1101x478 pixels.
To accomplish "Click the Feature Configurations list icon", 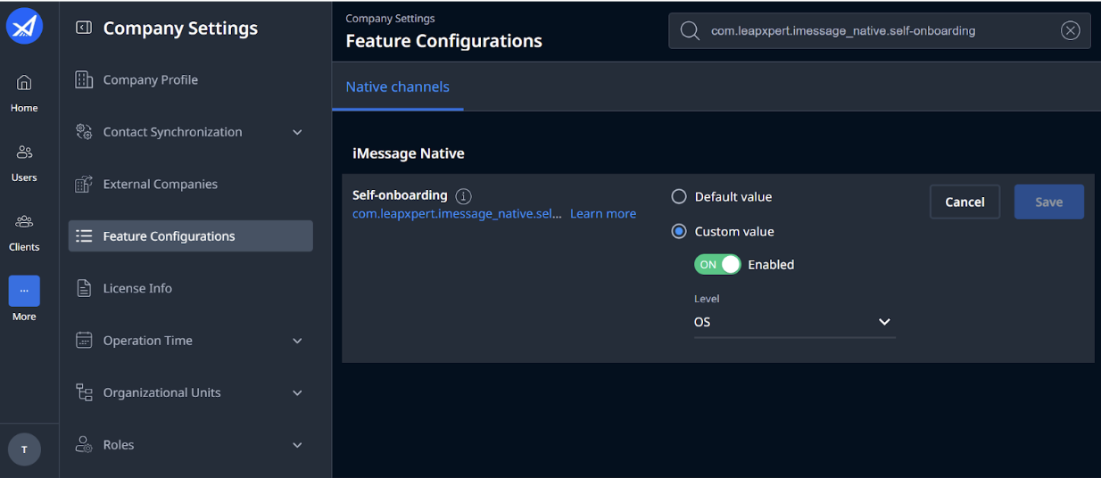I will pos(84,236).
